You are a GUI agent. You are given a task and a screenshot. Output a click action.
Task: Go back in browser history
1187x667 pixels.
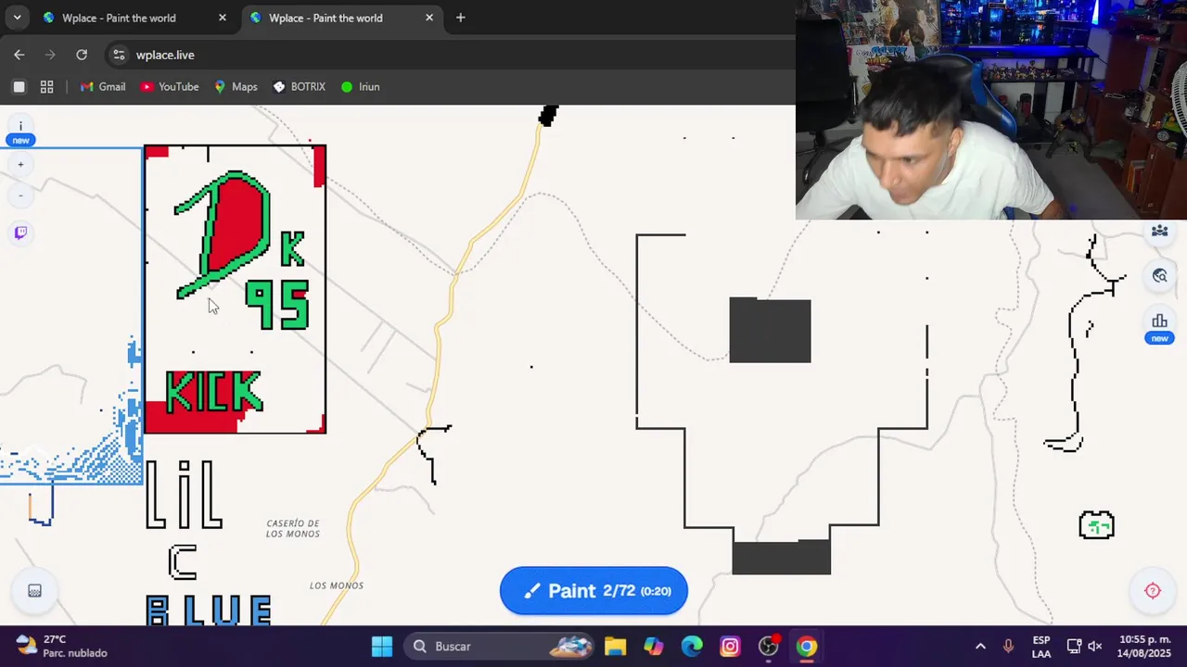coord(19,55)
